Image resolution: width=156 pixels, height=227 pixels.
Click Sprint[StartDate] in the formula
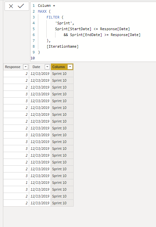73,29
